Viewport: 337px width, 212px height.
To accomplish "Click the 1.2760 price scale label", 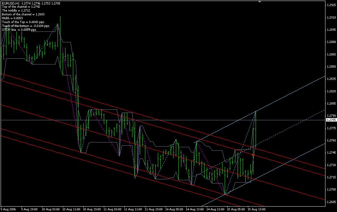I will pos(331,140).
